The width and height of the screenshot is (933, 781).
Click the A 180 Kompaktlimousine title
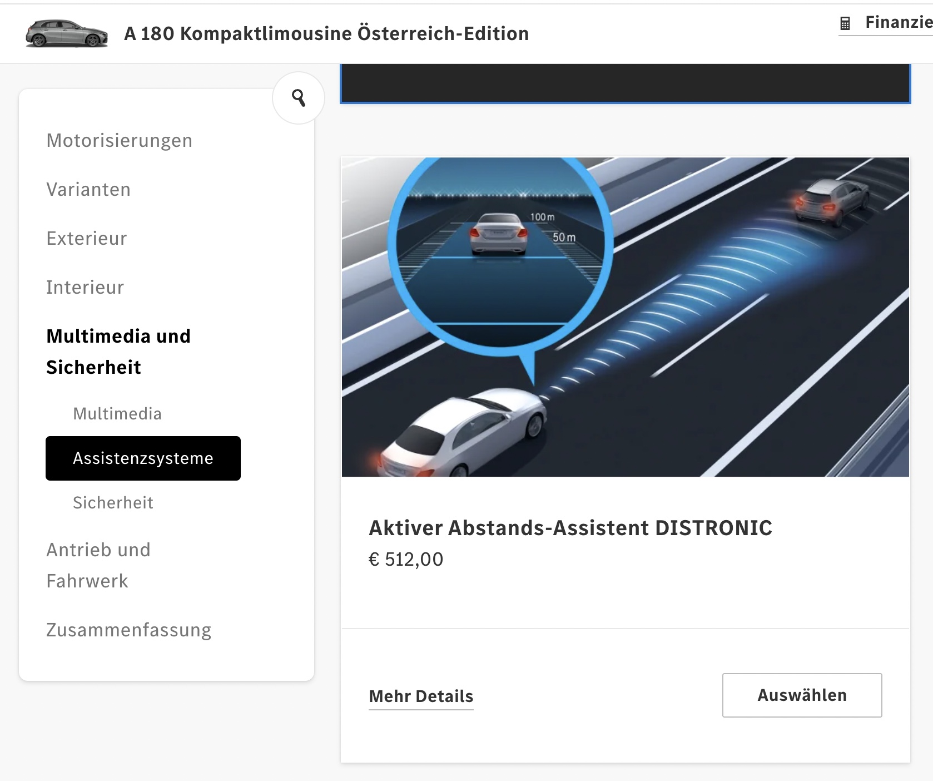click(326, 33)
